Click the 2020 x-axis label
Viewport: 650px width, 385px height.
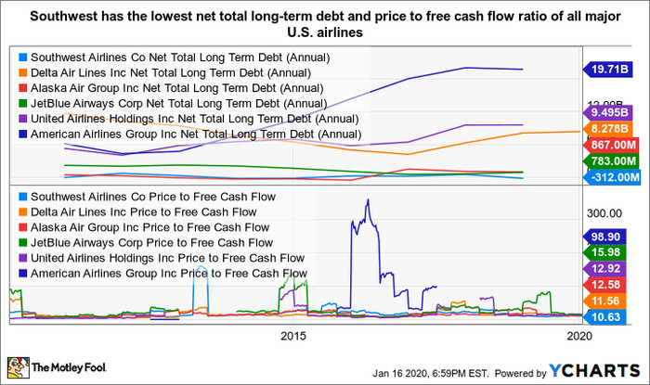[579, 336]
